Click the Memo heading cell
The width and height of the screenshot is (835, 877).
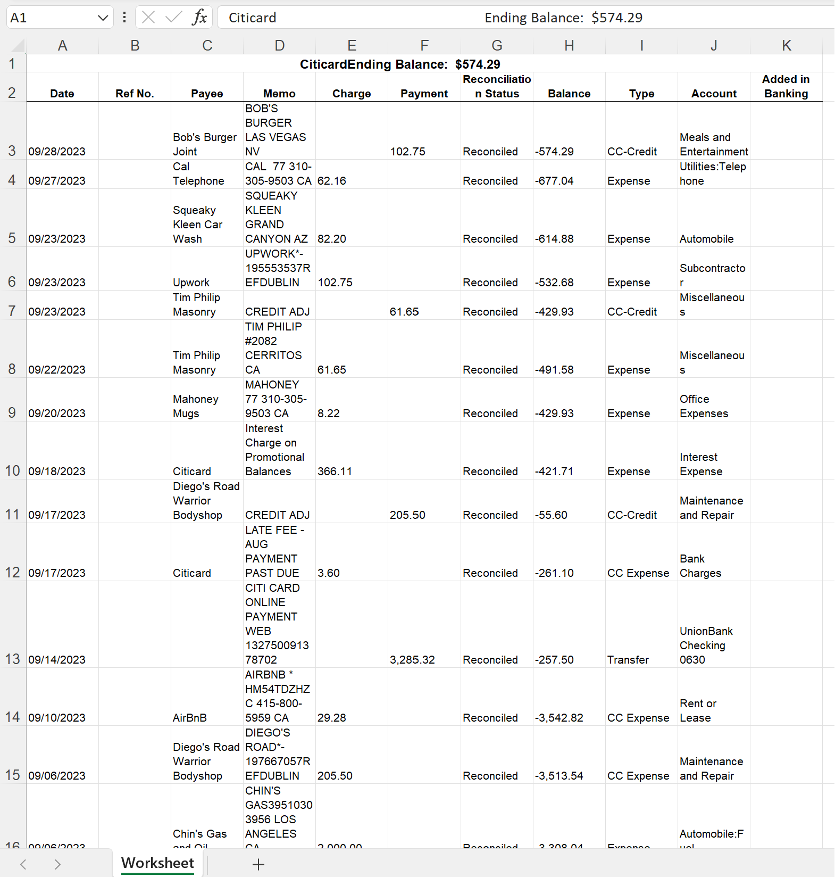click(280, 87)
